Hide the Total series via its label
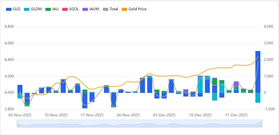Viewport: 279px width, 135px height. point(114,9)
